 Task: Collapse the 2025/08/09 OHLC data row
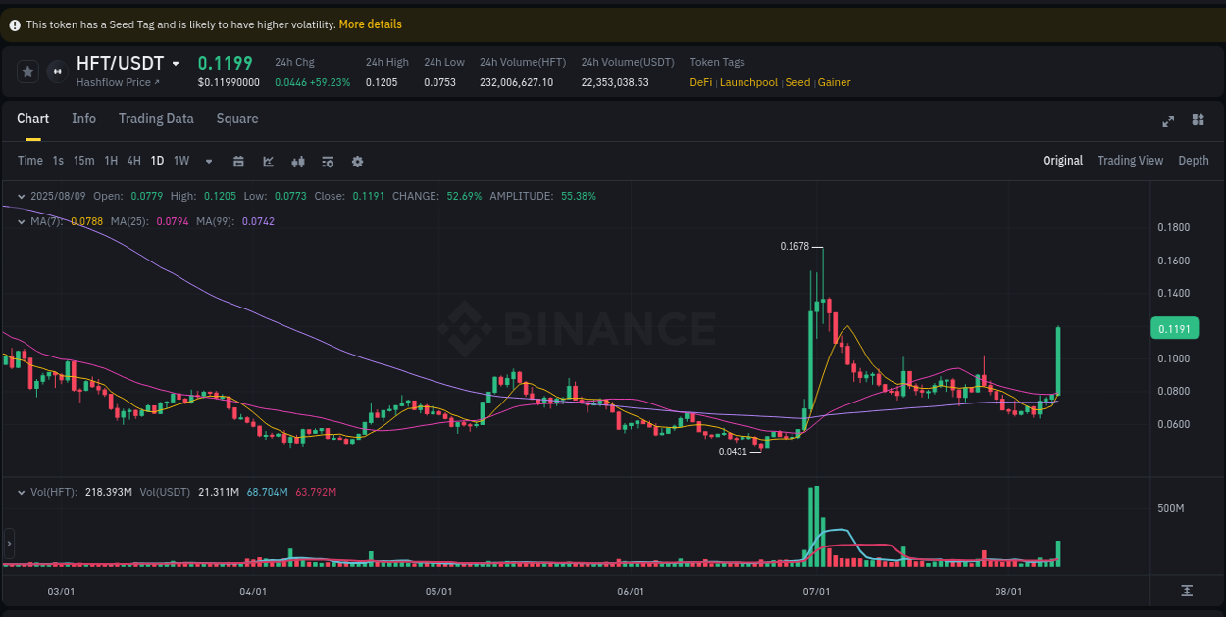pos(22,196)
